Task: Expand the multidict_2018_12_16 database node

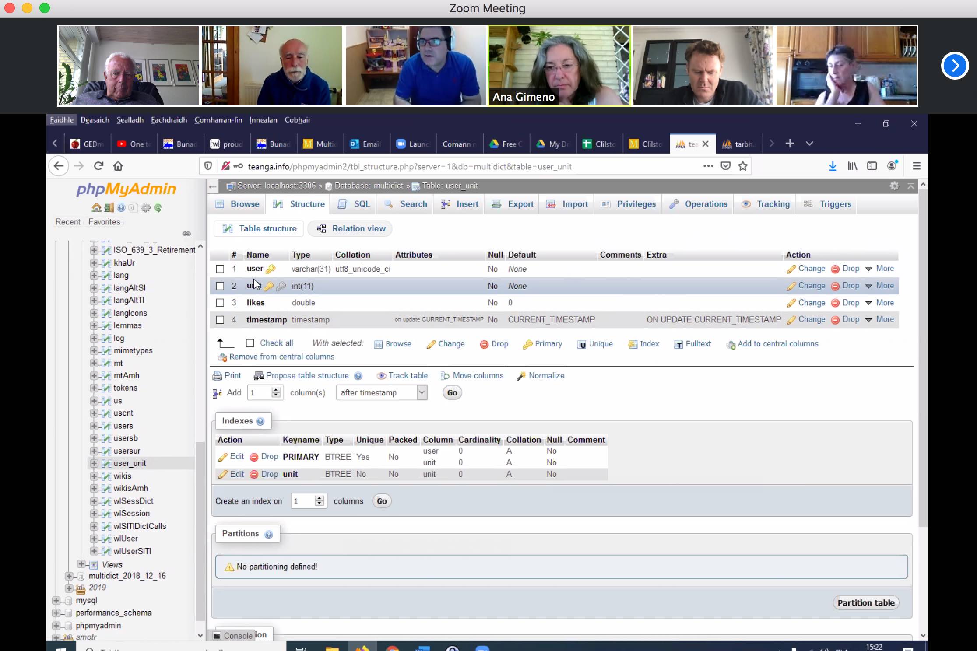Action: pos(69,576)
